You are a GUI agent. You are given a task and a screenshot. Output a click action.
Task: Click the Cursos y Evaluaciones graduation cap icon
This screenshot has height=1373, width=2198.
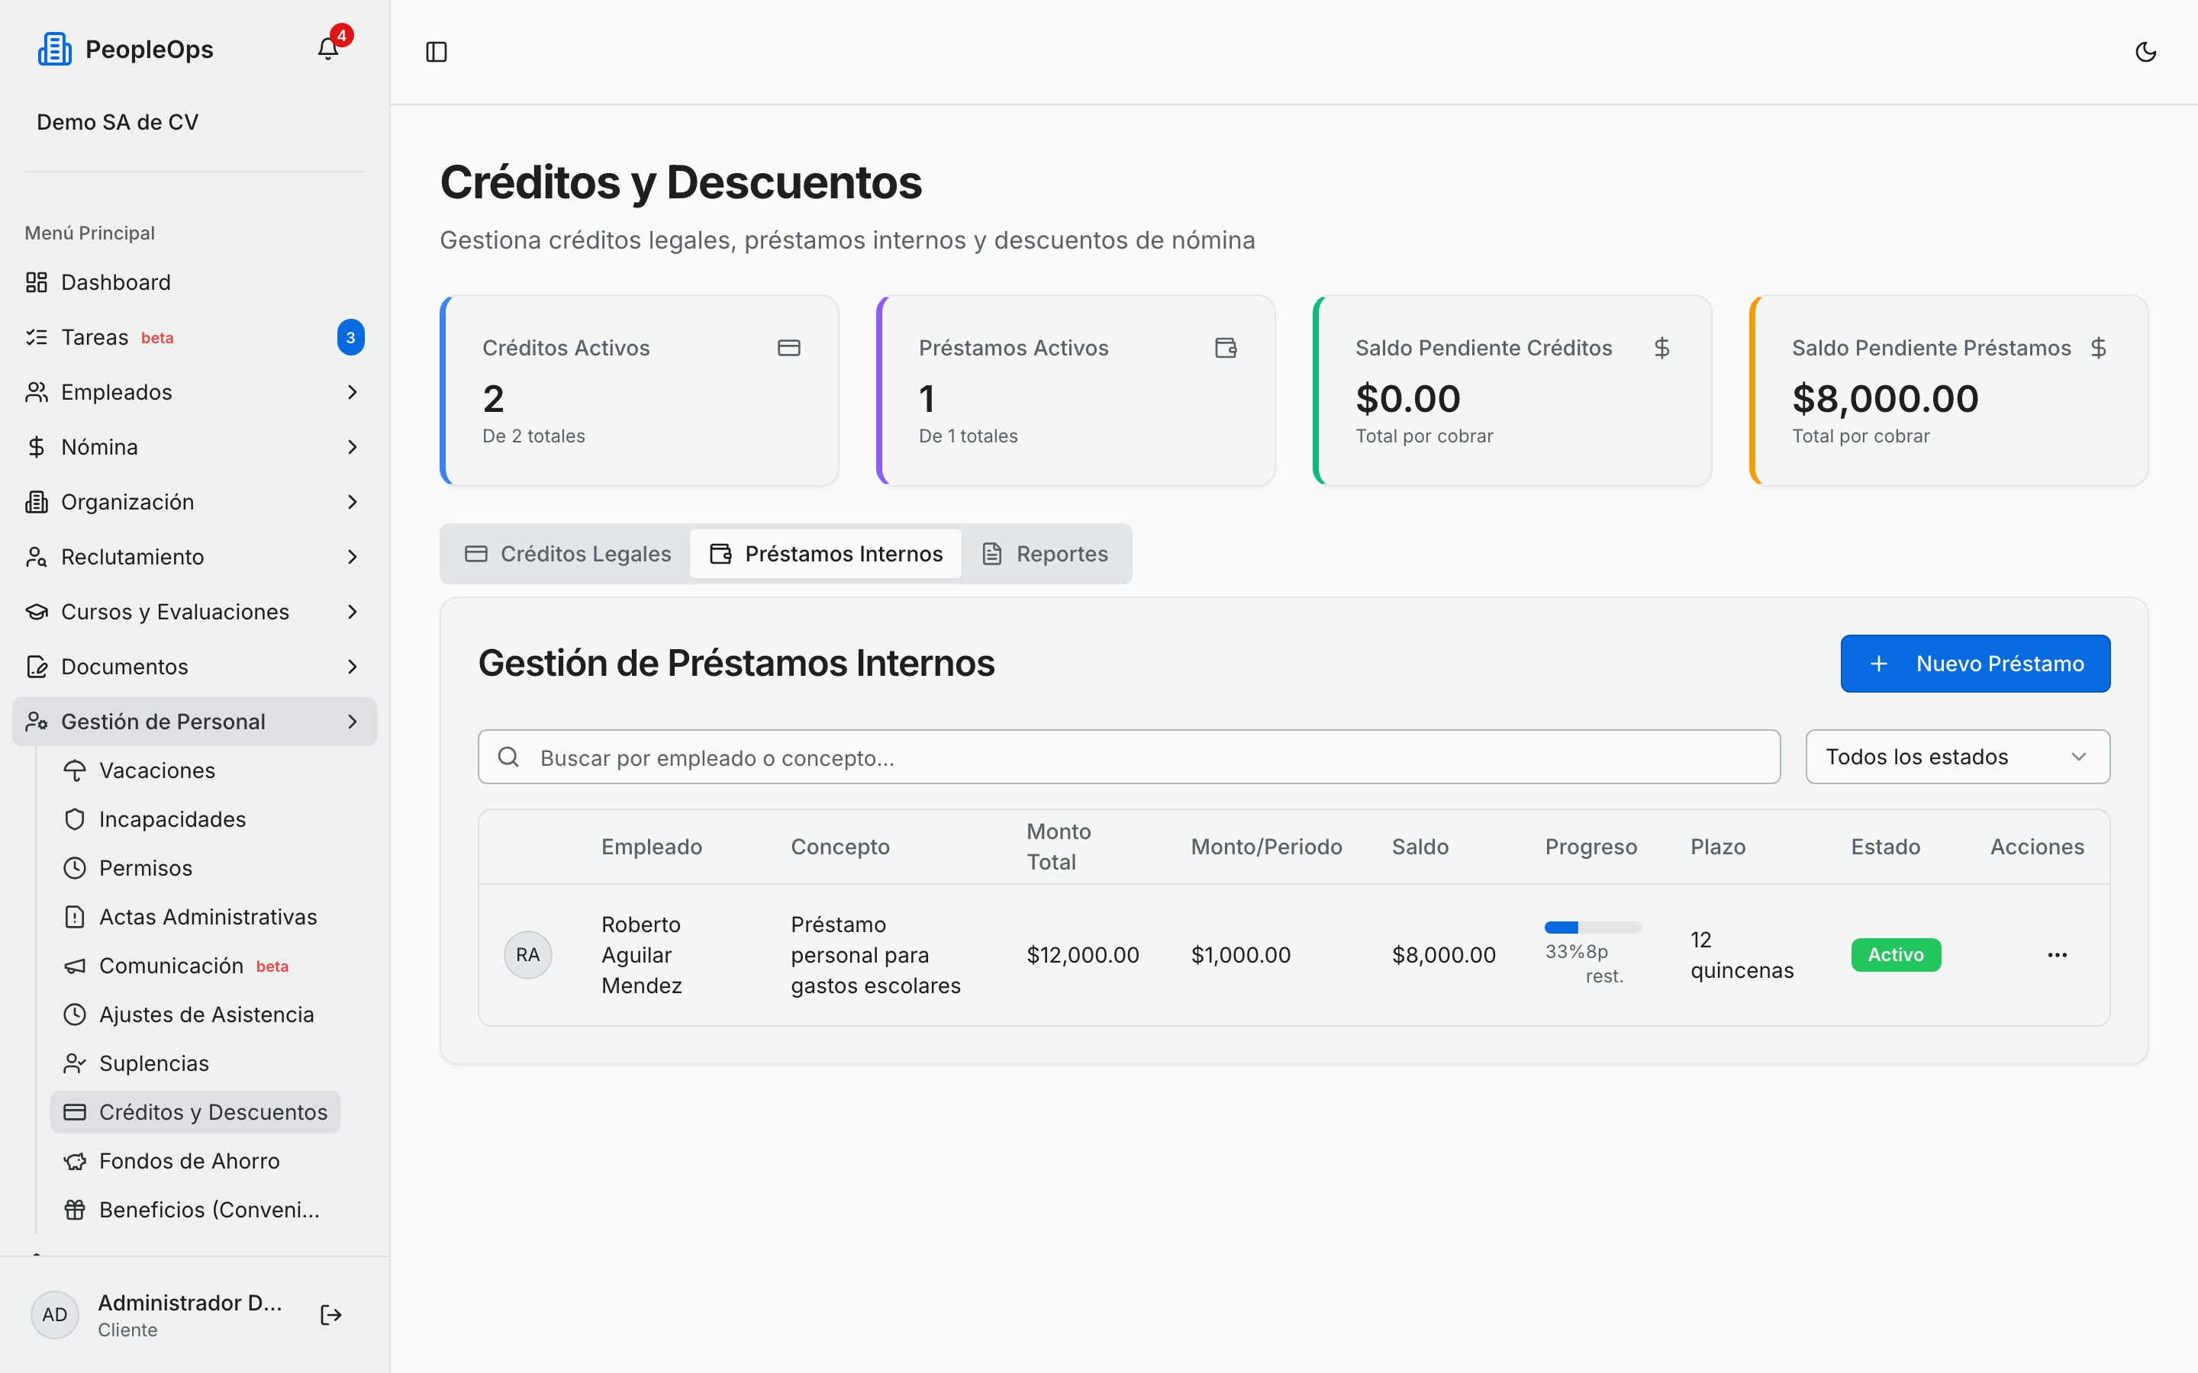coord(37,612)
